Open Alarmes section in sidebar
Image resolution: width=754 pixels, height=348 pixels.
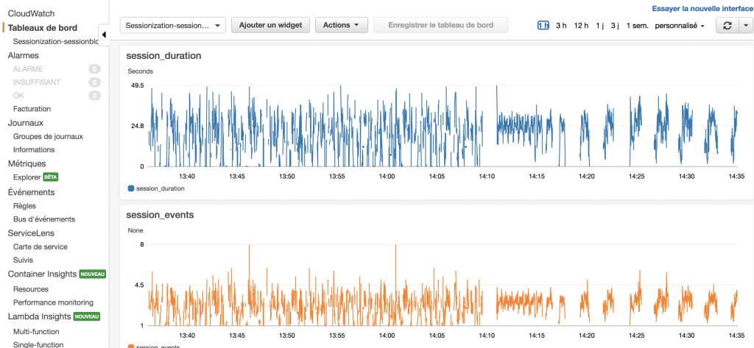tap(23, 55)
